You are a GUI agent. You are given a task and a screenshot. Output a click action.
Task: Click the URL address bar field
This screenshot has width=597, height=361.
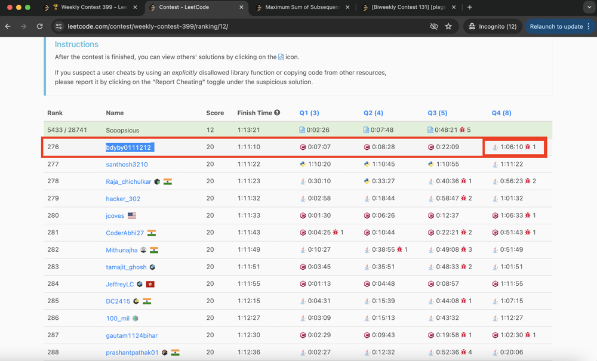[239, 26]
